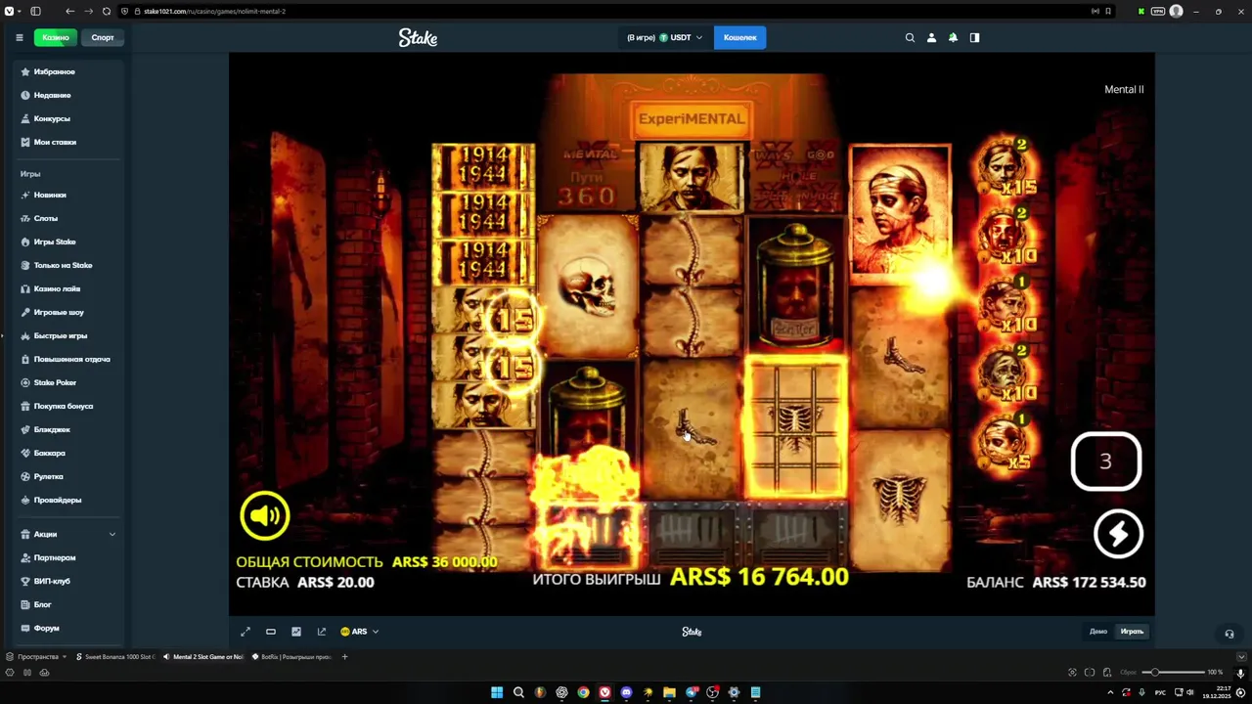Switch to Sweet Bonanza 1000 Slot tab
The width and height of the screenshot is (1252, 704).
click(x=115, y=657)
